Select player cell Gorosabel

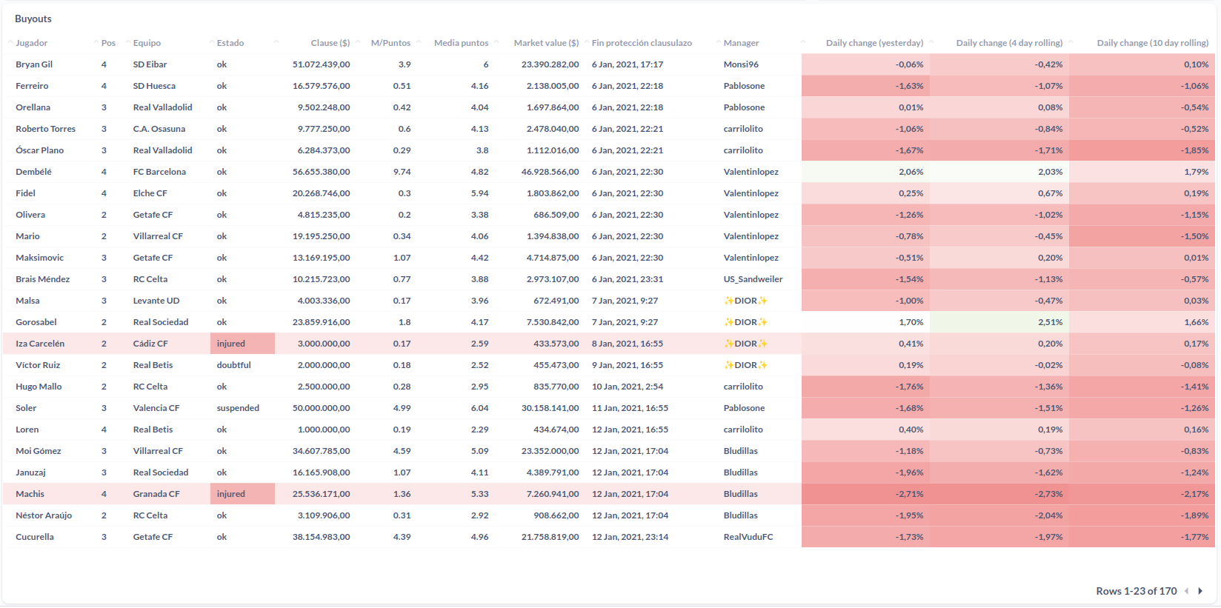click(x=36, y=322)
